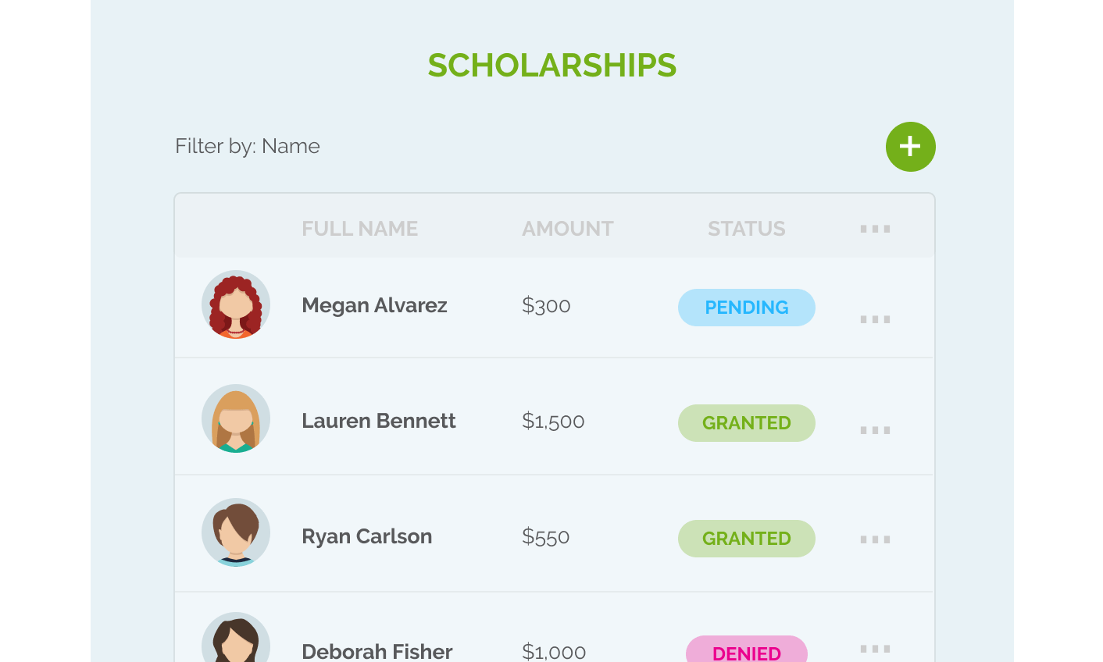Open more options in table header
The width and height of the screenshot is (1103, 662).
pos(875,229)
